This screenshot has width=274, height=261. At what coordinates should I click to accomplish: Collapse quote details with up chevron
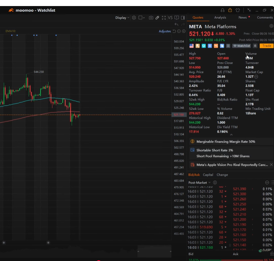click(x=231, y=135)
